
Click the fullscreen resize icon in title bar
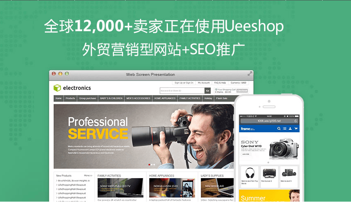pos(249,74)
